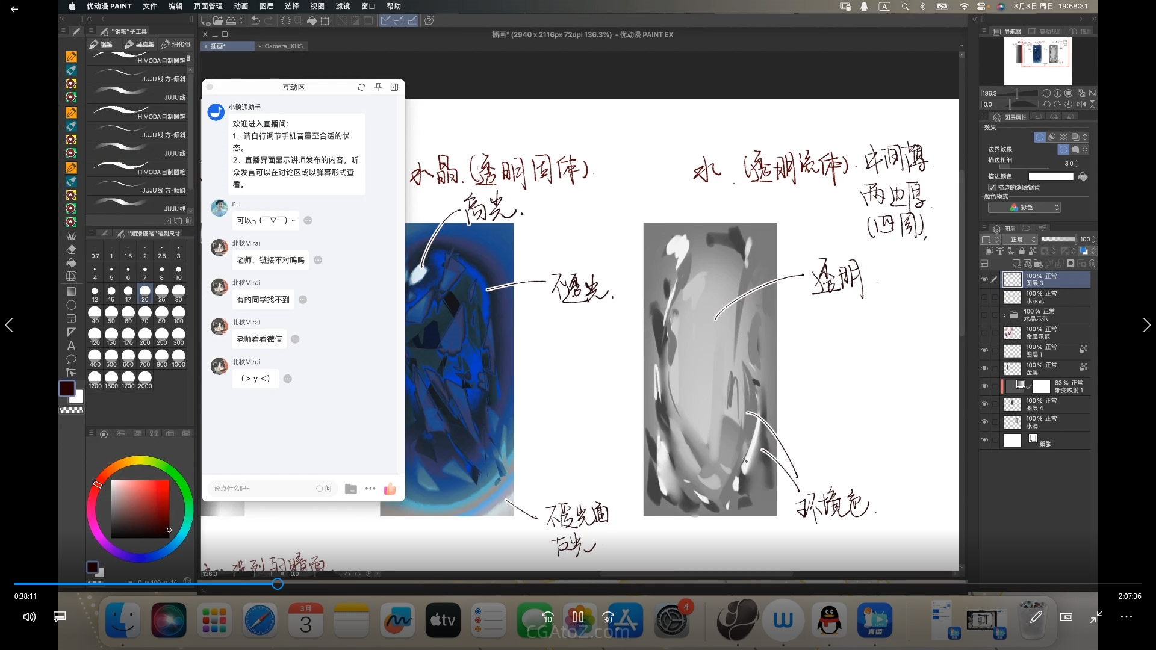Click the undo arrow in command bar
Screen dimensions: 1156x650
coord(255,20)
